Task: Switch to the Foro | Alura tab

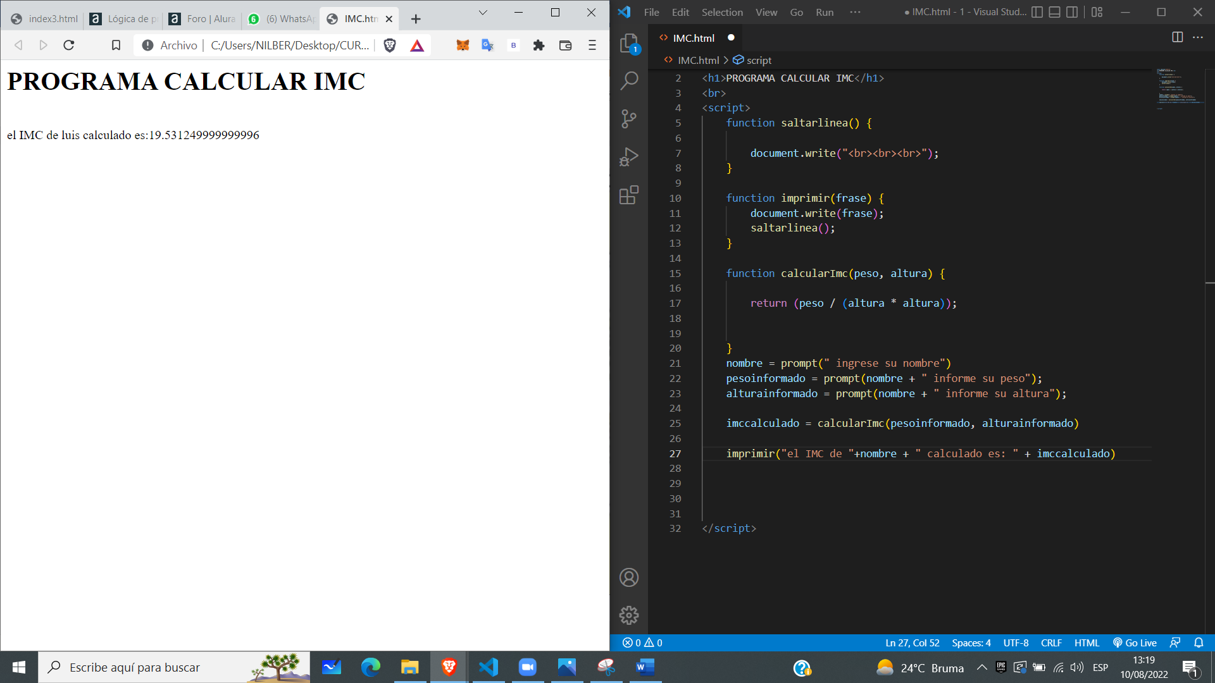Action: (202, 19)
